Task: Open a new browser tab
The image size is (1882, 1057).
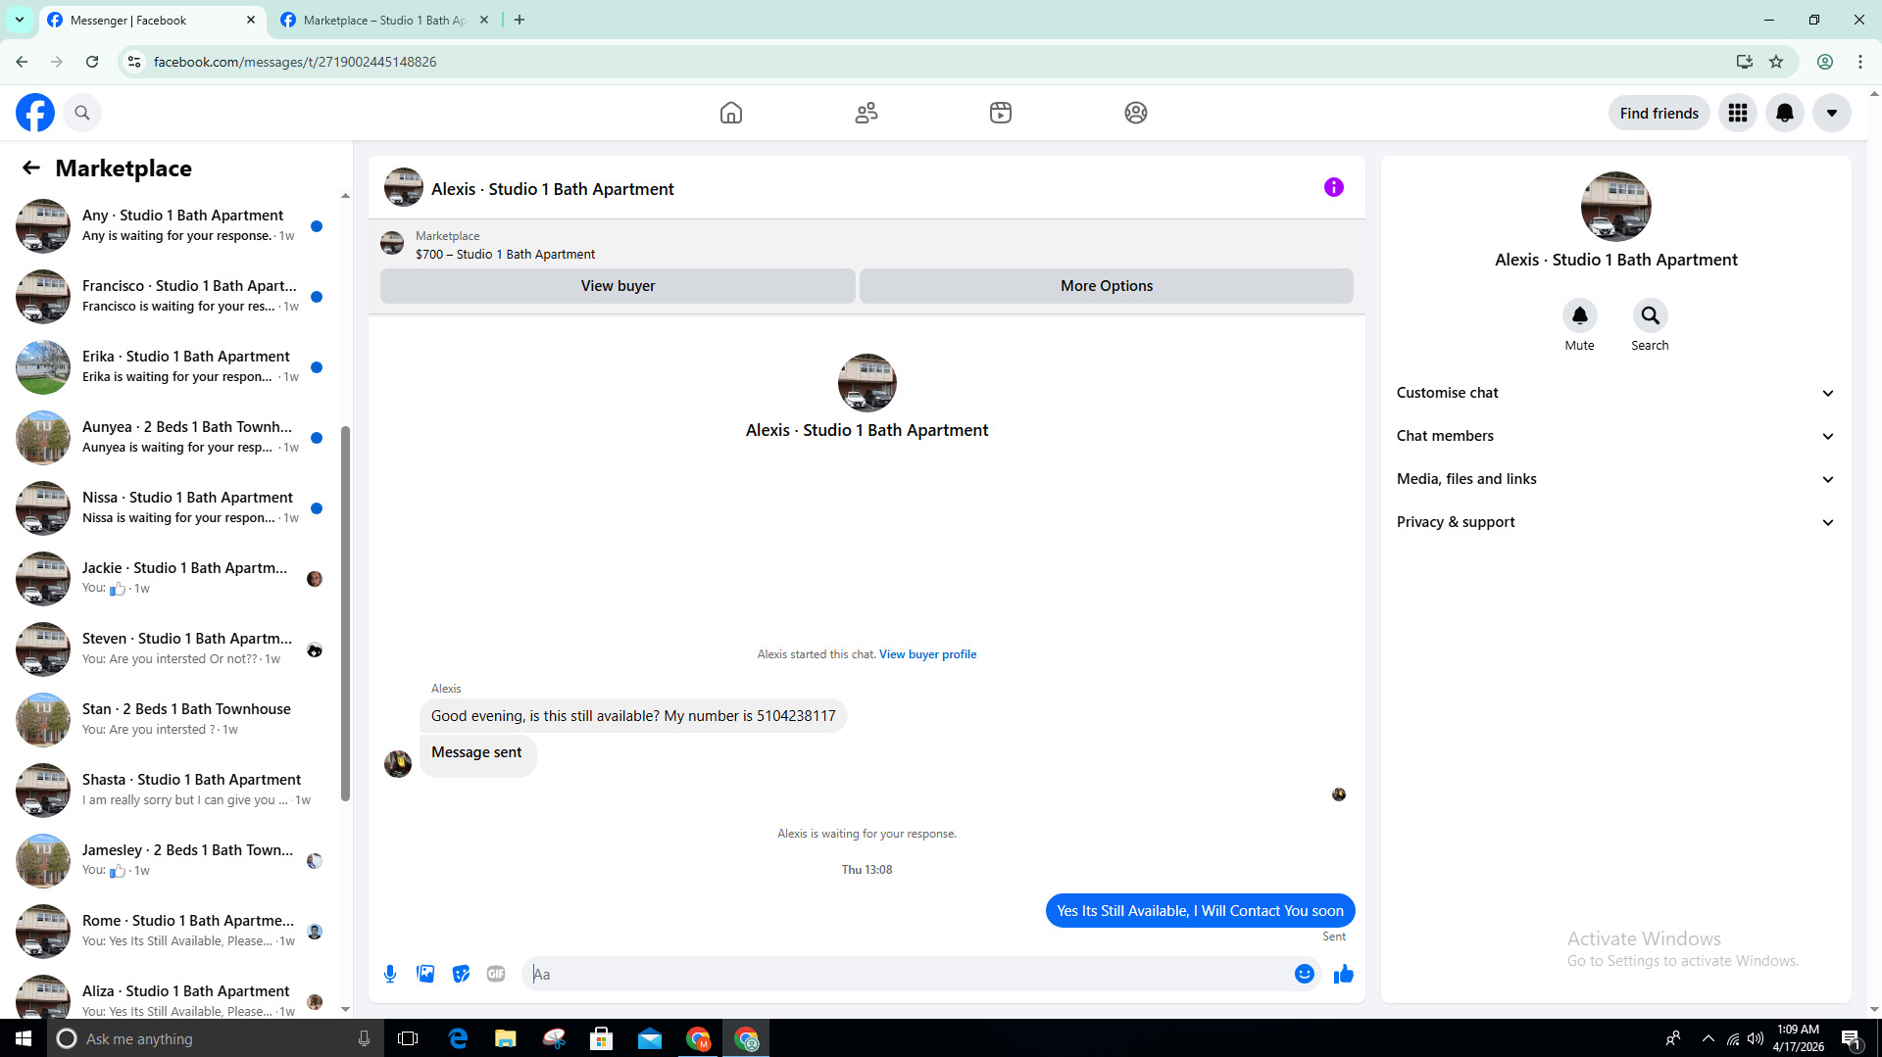Action: tap(520, 20)
